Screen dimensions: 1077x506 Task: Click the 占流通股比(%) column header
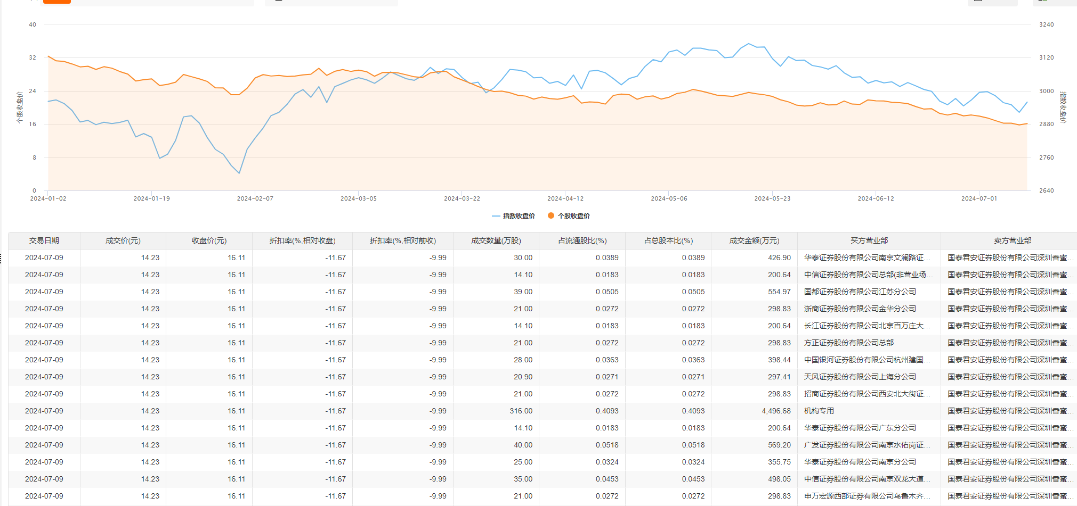582,240
